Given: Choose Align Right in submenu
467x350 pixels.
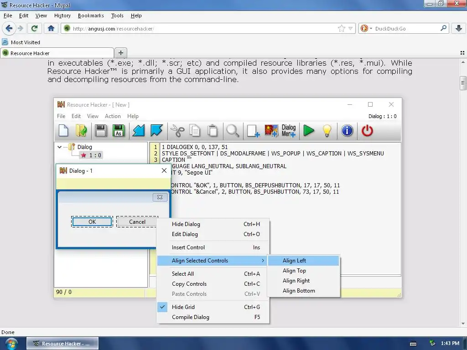Looking at the screenshot, I should tap(303, 281).
